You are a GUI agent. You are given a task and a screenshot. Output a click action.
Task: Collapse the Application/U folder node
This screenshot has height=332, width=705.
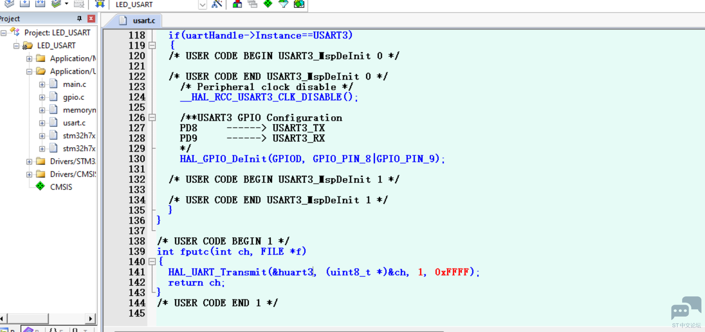pyautogui.click(x=29, y=71)
